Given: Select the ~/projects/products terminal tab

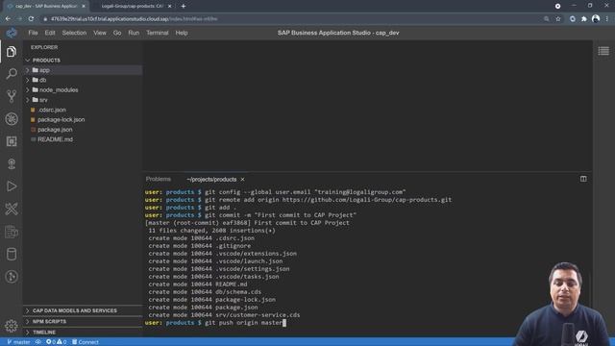Looking at the screenshot, I should 211,180.
